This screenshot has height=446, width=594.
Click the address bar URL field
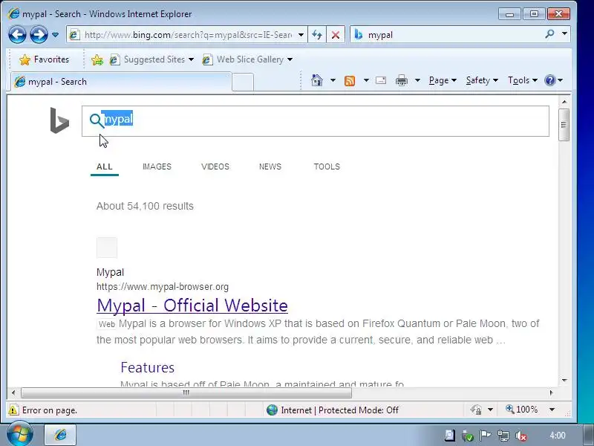(x=188, y=35)
